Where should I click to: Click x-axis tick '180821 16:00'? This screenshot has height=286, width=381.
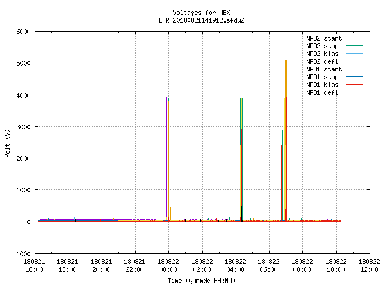[34, 266]
